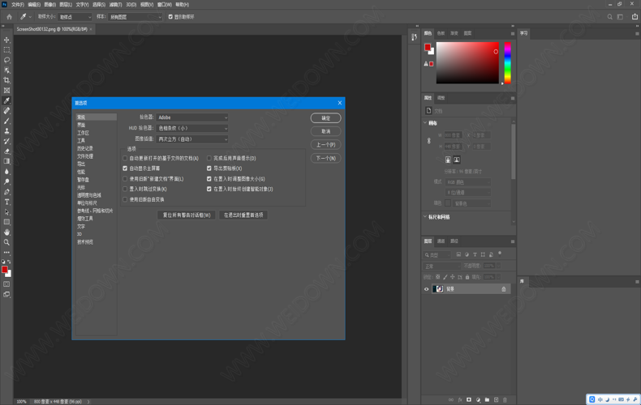The image size is (641, 405).
Task: Select the Move tool in the toolbar
Action: click(6, 40)
